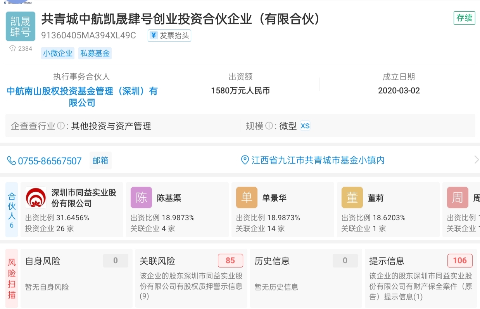Open the 小微企业 tag
The height and width of the screenshot is (309, 480).
click(x=58, y=54)
